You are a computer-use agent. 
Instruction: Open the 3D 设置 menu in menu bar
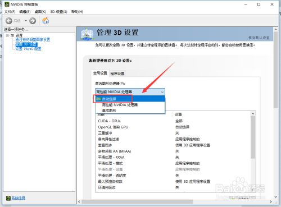click(58, 12)
